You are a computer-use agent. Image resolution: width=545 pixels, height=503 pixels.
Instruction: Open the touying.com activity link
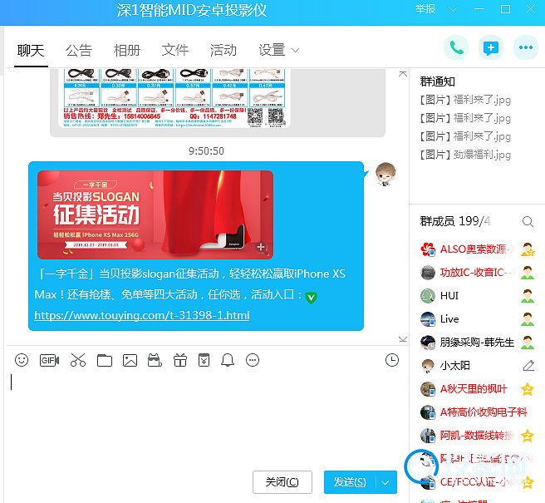point(142,315)
